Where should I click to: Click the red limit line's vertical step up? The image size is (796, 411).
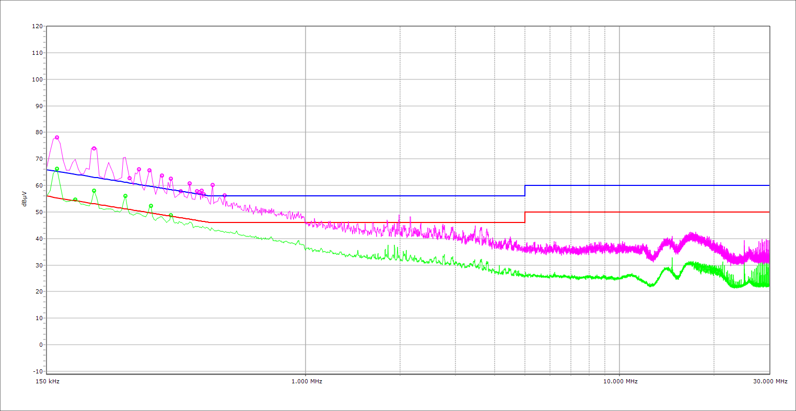[x=525, y=217]
